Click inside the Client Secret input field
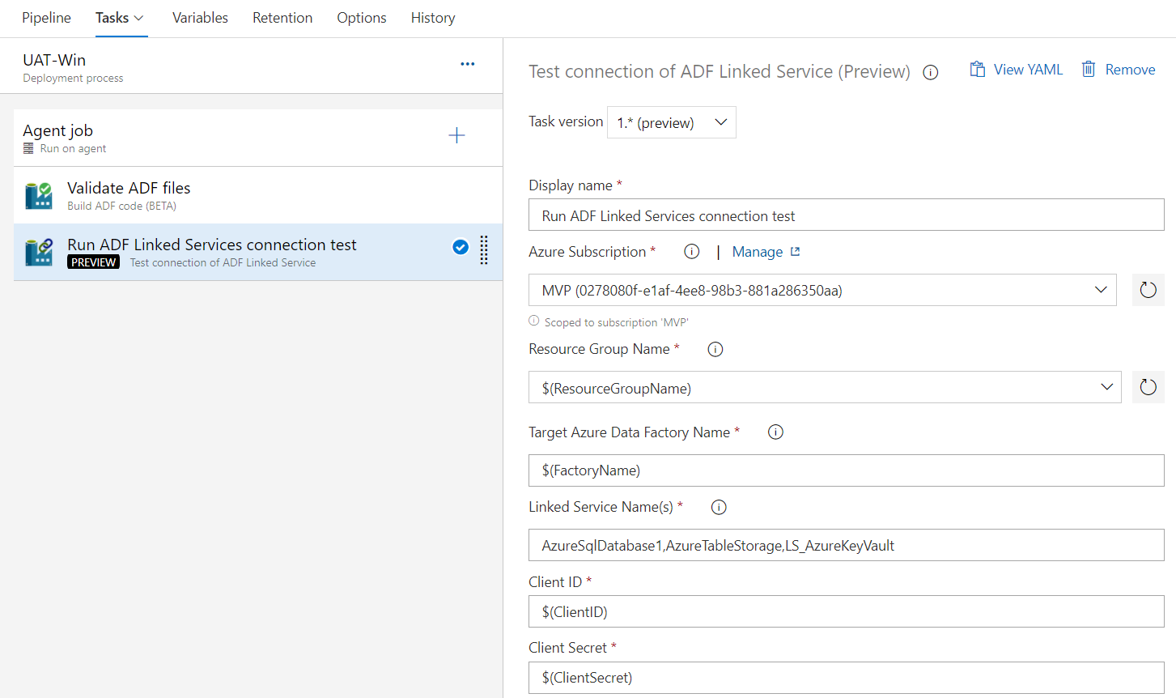The width and height of the screenshot is (1176, 698). point(846,677)
